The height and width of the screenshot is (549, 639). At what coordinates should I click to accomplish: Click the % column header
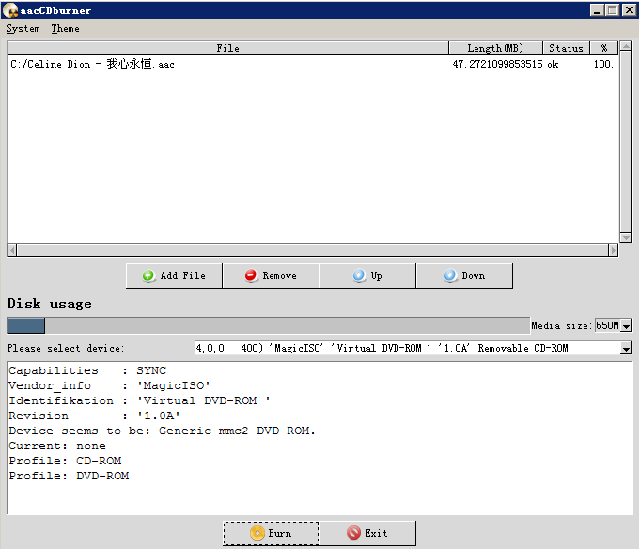coord(604,48)
